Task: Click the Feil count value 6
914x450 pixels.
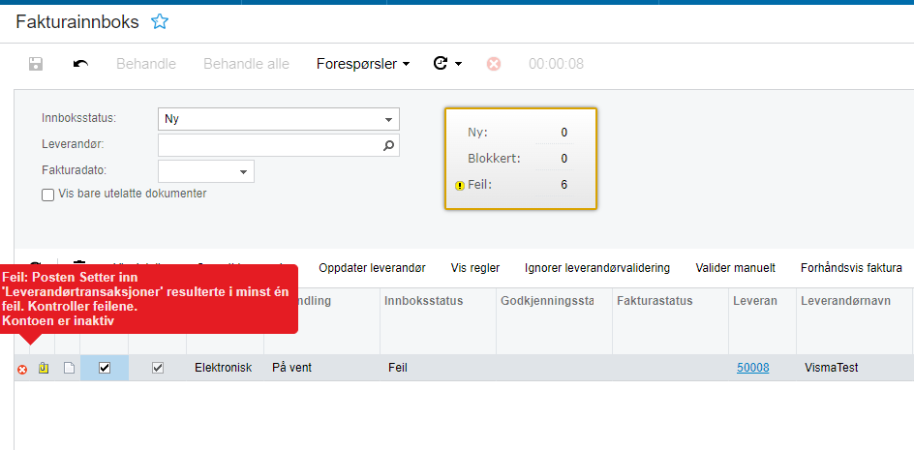Action: point(564,185)
